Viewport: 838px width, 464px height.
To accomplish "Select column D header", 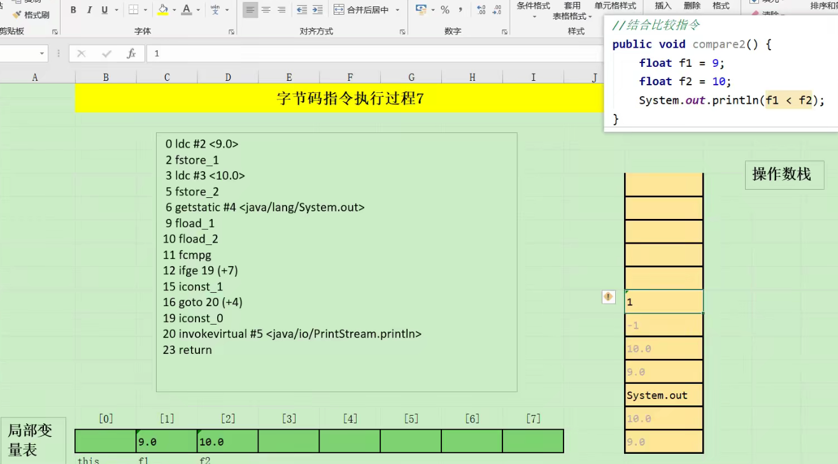I will point(228,77).
